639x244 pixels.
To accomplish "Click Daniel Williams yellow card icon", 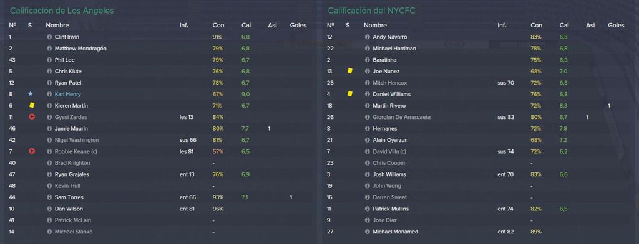I will tap(349, 94).
